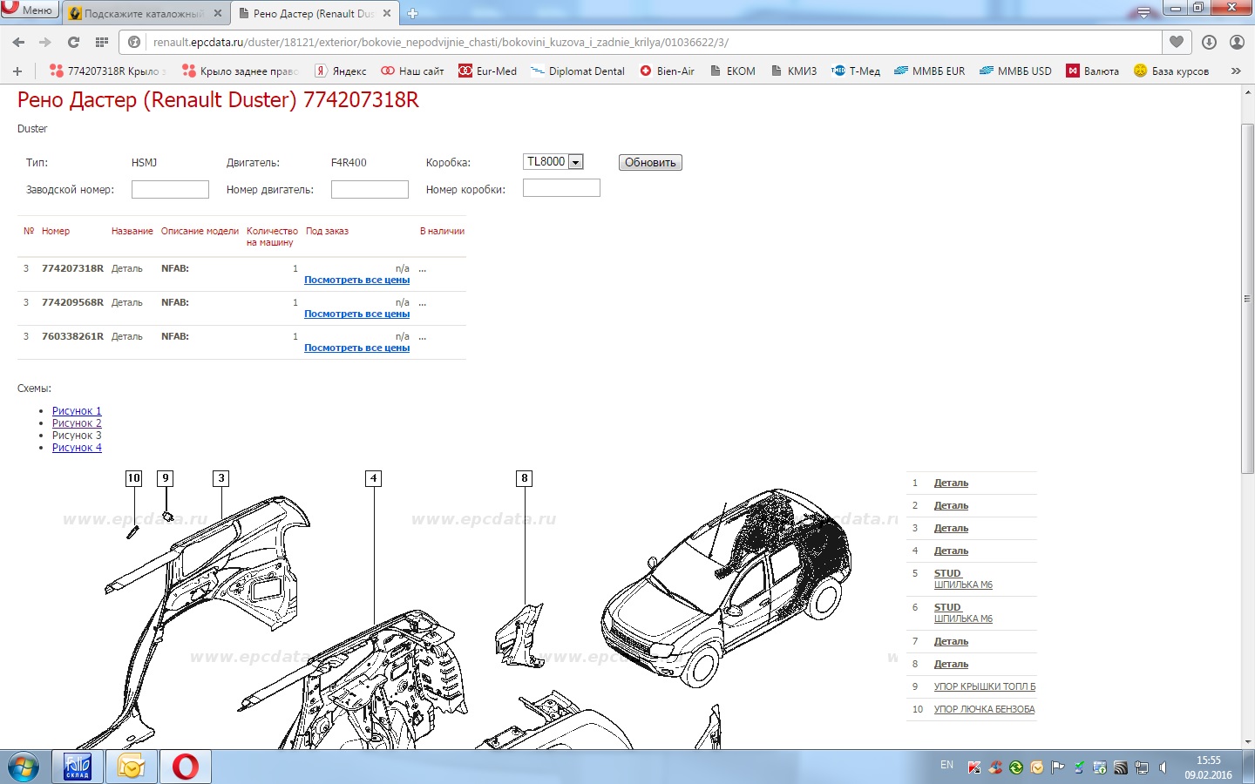Screen dimensions: 1255x784
Task: Open the ЕКОМ bookmark
Action: point(733,71)
